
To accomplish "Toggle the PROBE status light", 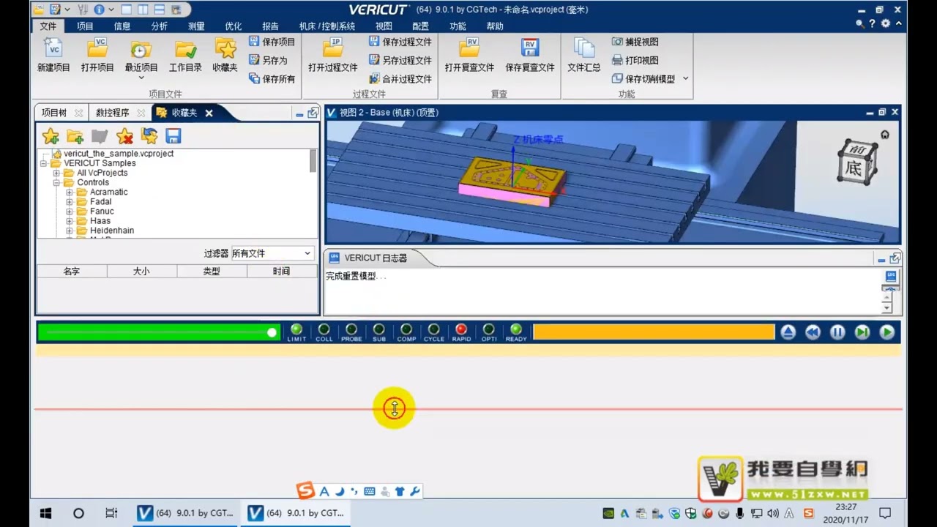I will tap(351, 330).
